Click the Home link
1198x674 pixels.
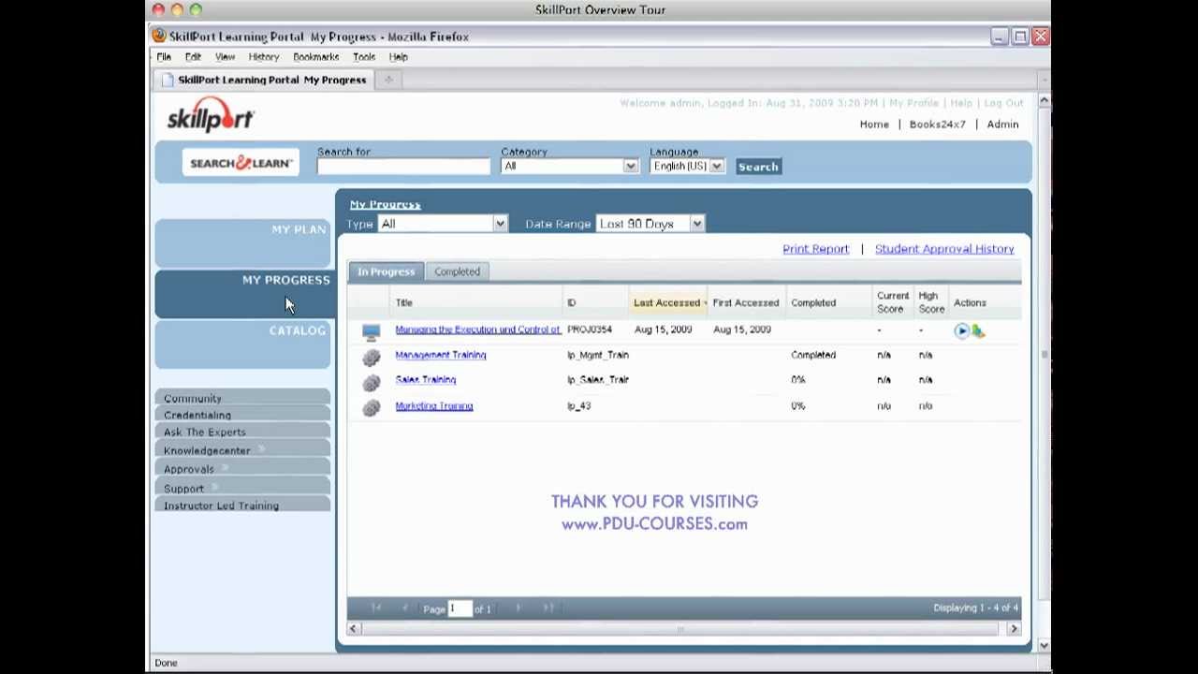pos(874,125)
